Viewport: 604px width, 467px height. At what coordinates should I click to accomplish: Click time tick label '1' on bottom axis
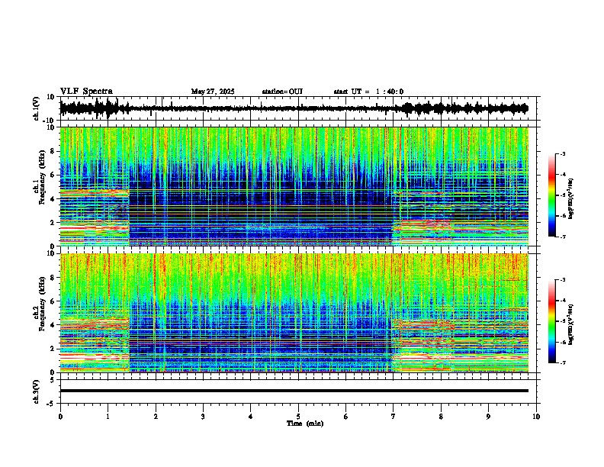click(x=108, y=417)
